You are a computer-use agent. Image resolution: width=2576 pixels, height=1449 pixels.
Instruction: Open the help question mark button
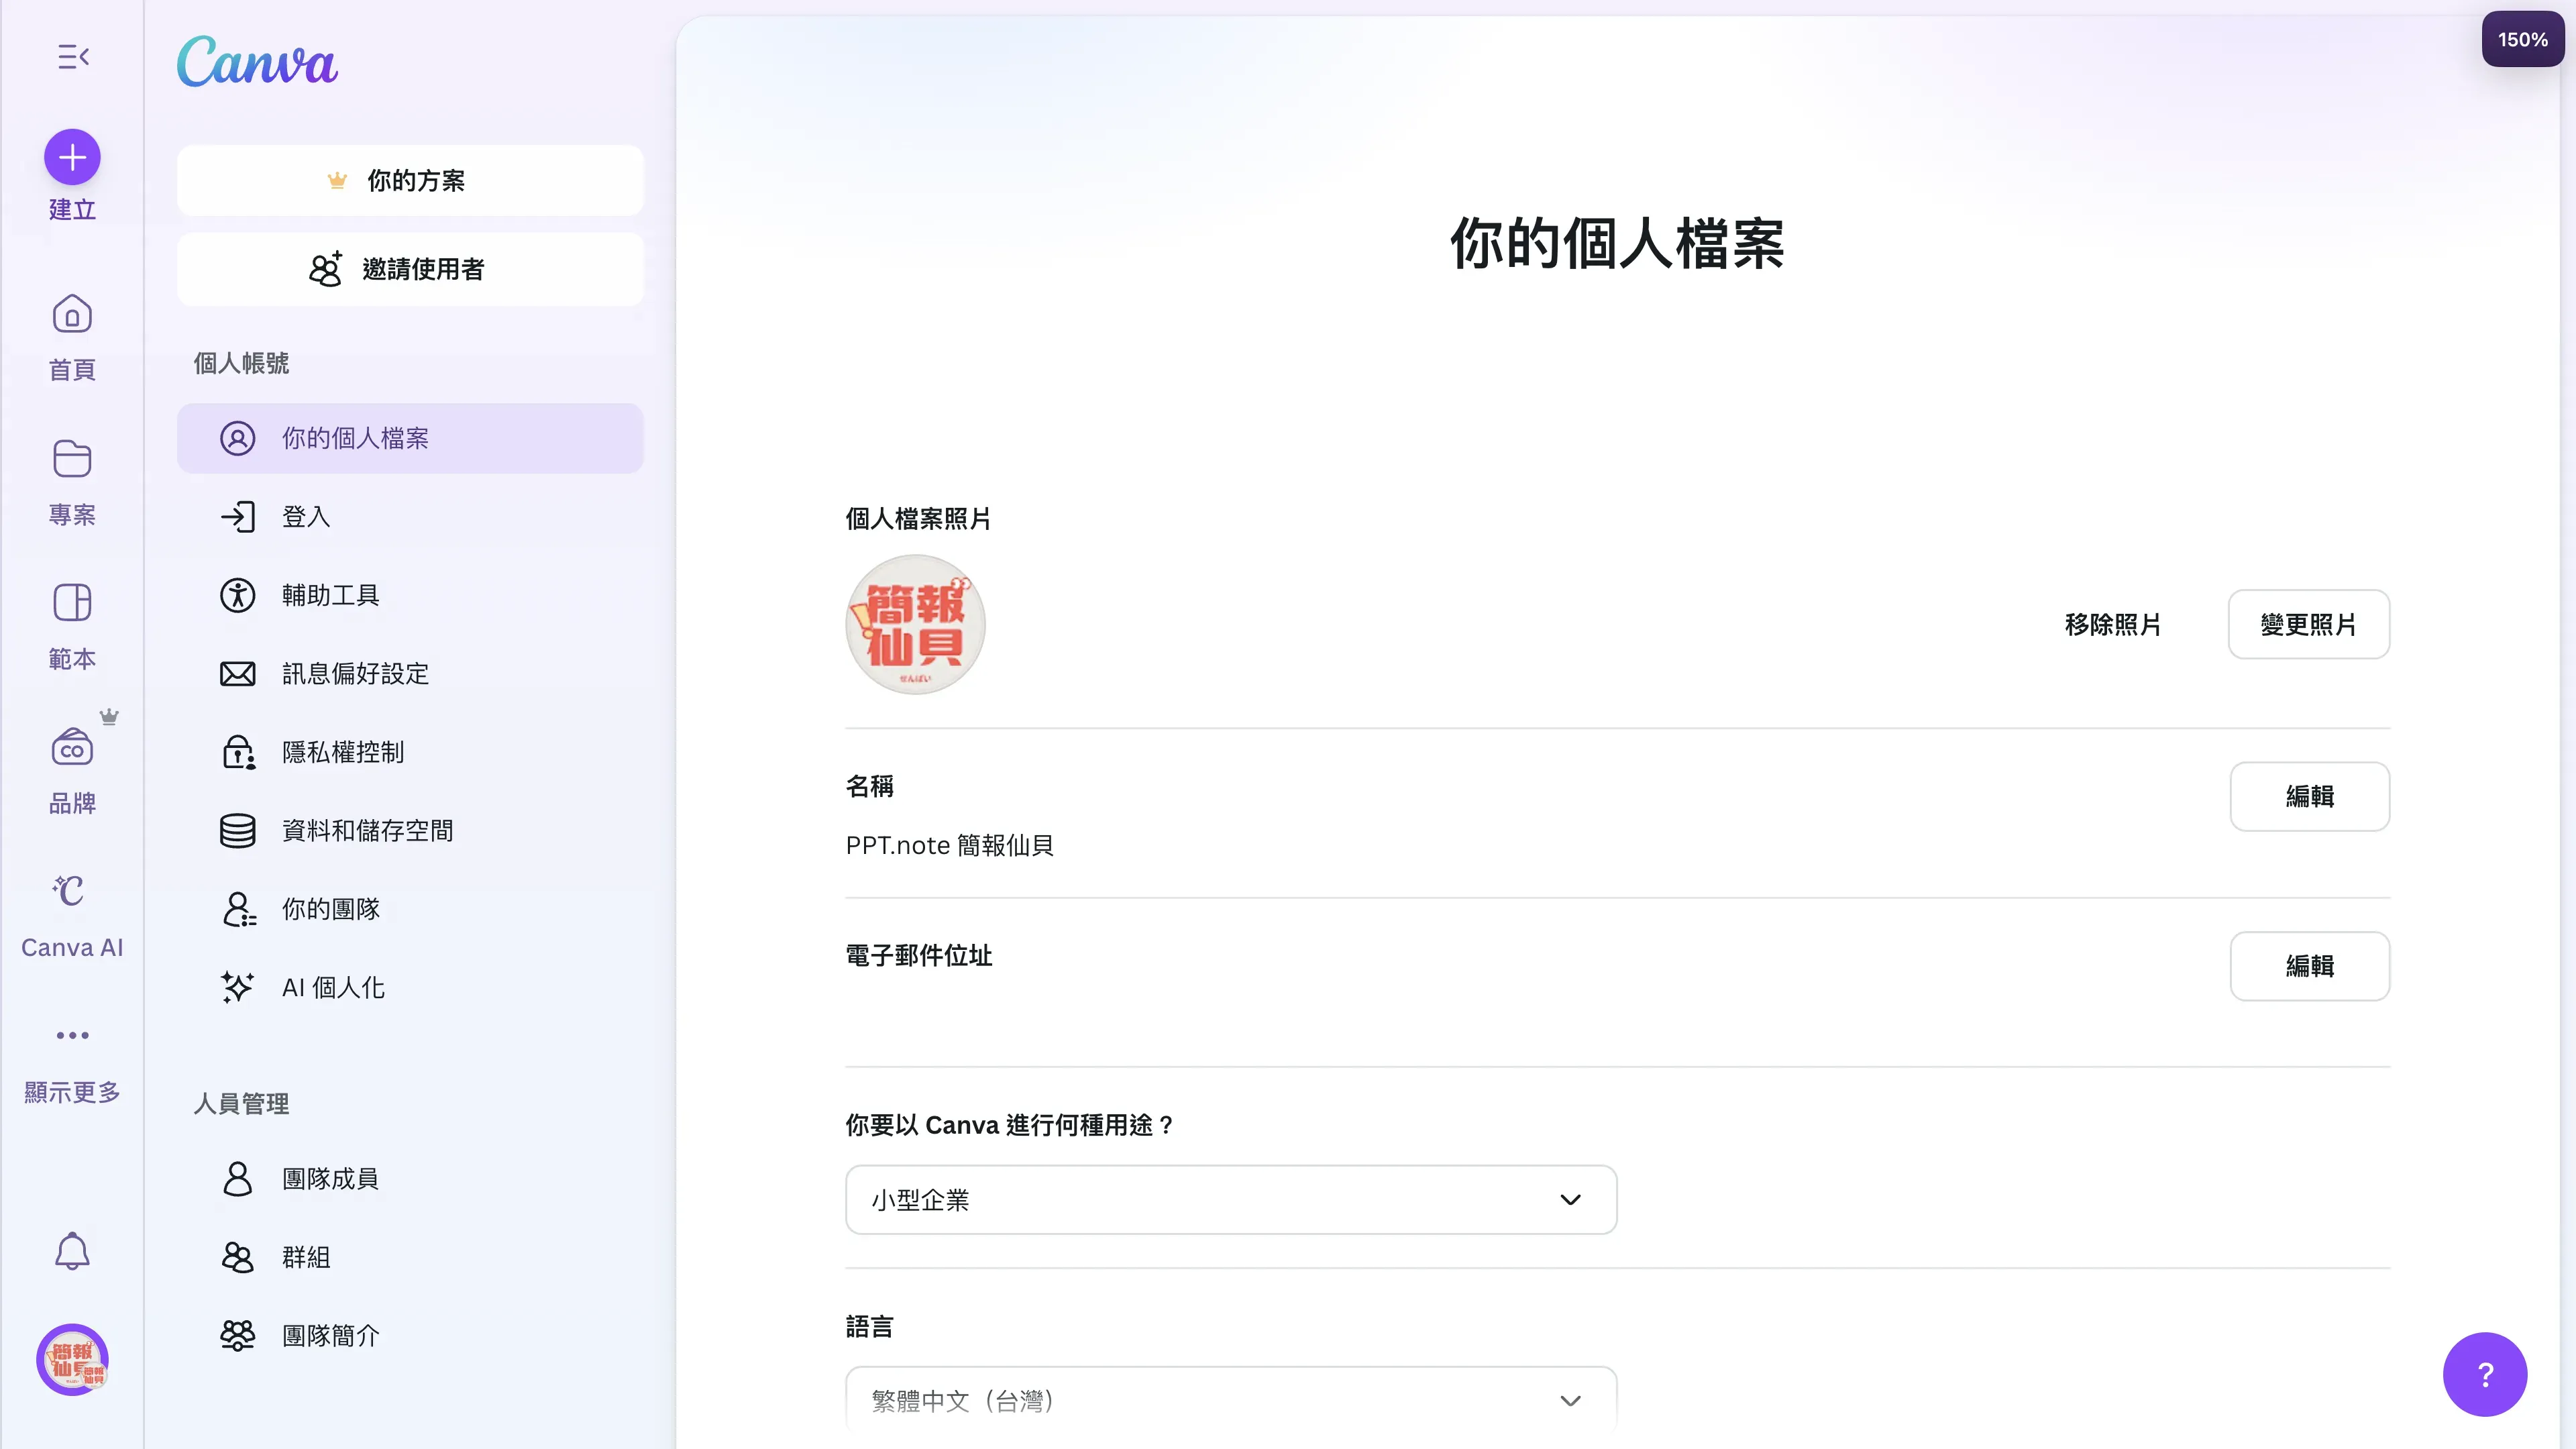[x=2485, y=1374]
